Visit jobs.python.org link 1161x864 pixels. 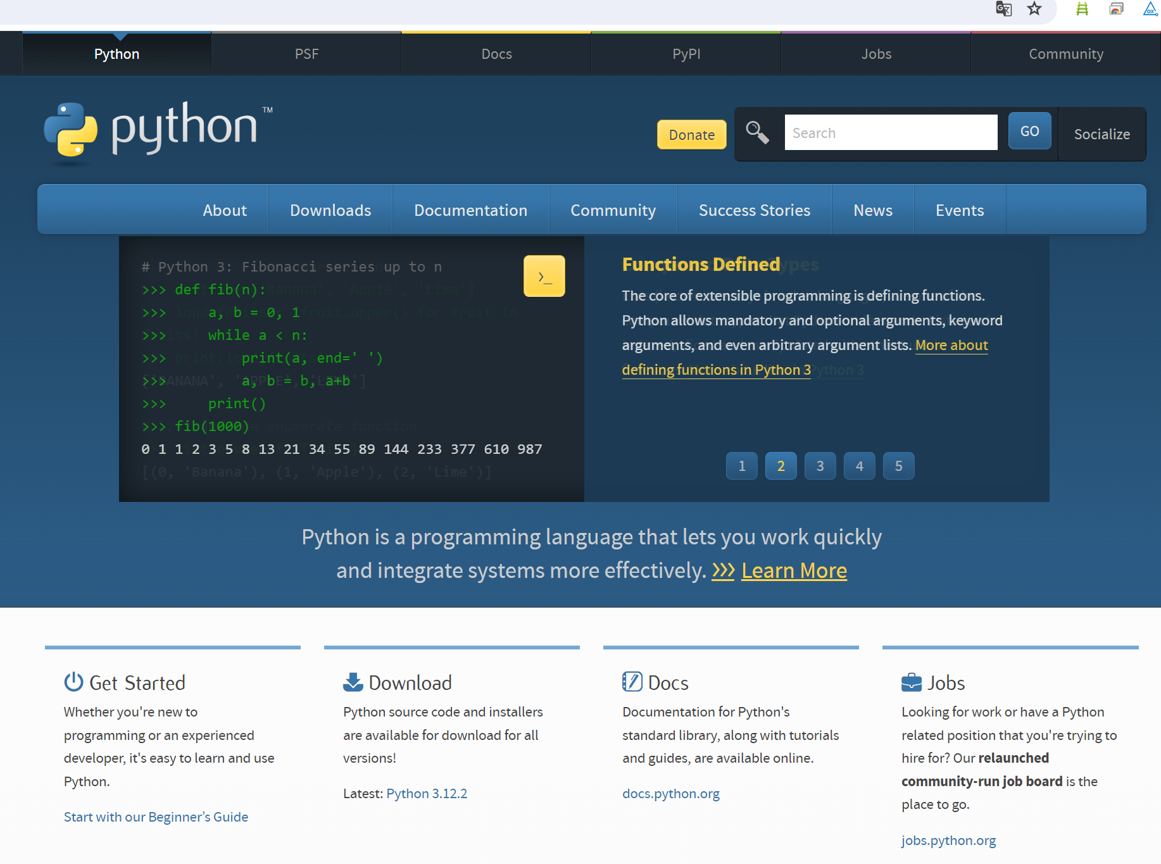948,840
